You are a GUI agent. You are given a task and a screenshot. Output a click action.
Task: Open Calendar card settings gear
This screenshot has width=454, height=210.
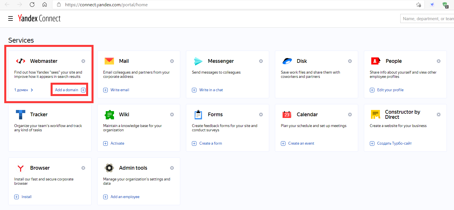pos(350,115)
